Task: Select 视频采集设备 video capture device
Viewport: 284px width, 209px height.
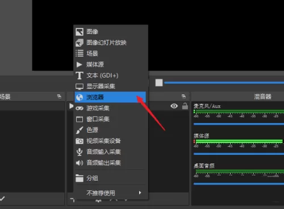Action: [110, 141]
